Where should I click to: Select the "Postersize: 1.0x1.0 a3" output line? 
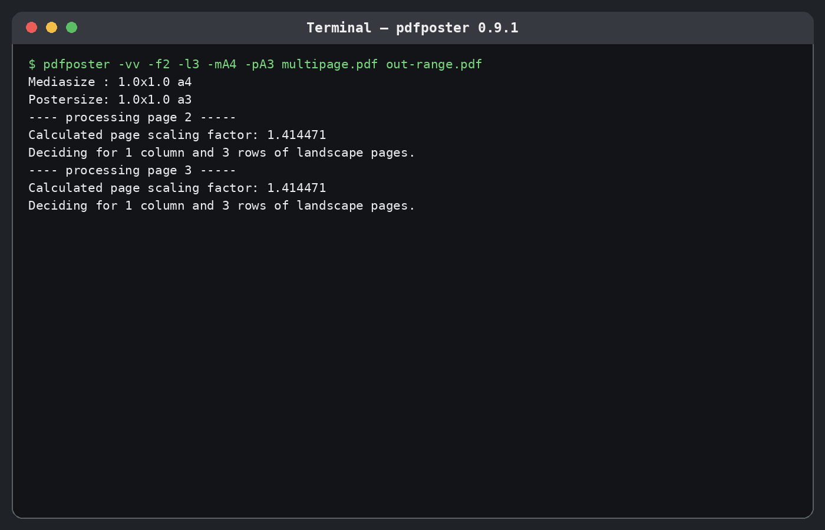click(110, 100)
